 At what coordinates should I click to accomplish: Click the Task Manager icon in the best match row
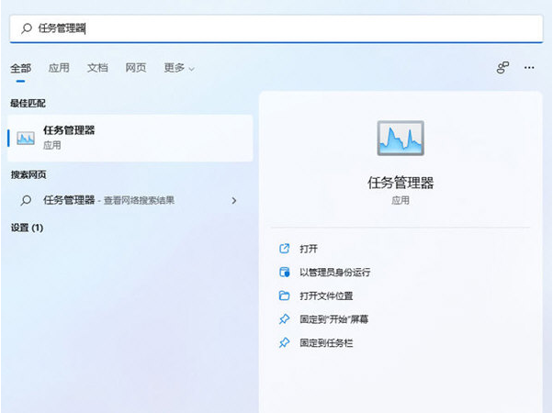pyautogui.click(x=26, y=139)
